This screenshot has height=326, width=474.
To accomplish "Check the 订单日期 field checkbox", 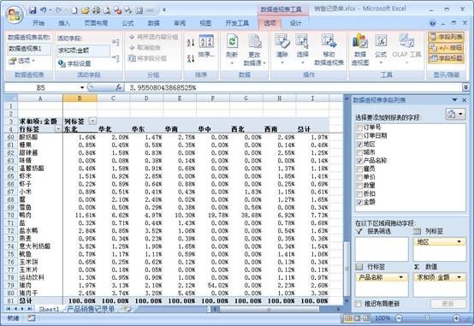I will coord(359,136).
